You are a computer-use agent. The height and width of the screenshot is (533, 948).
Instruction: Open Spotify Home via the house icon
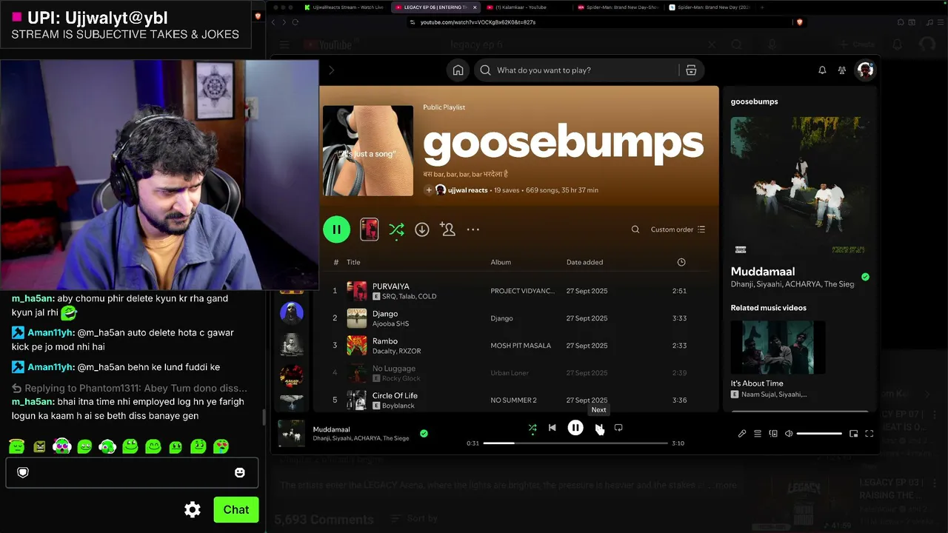pyautogui.click(x=458, y=70)
